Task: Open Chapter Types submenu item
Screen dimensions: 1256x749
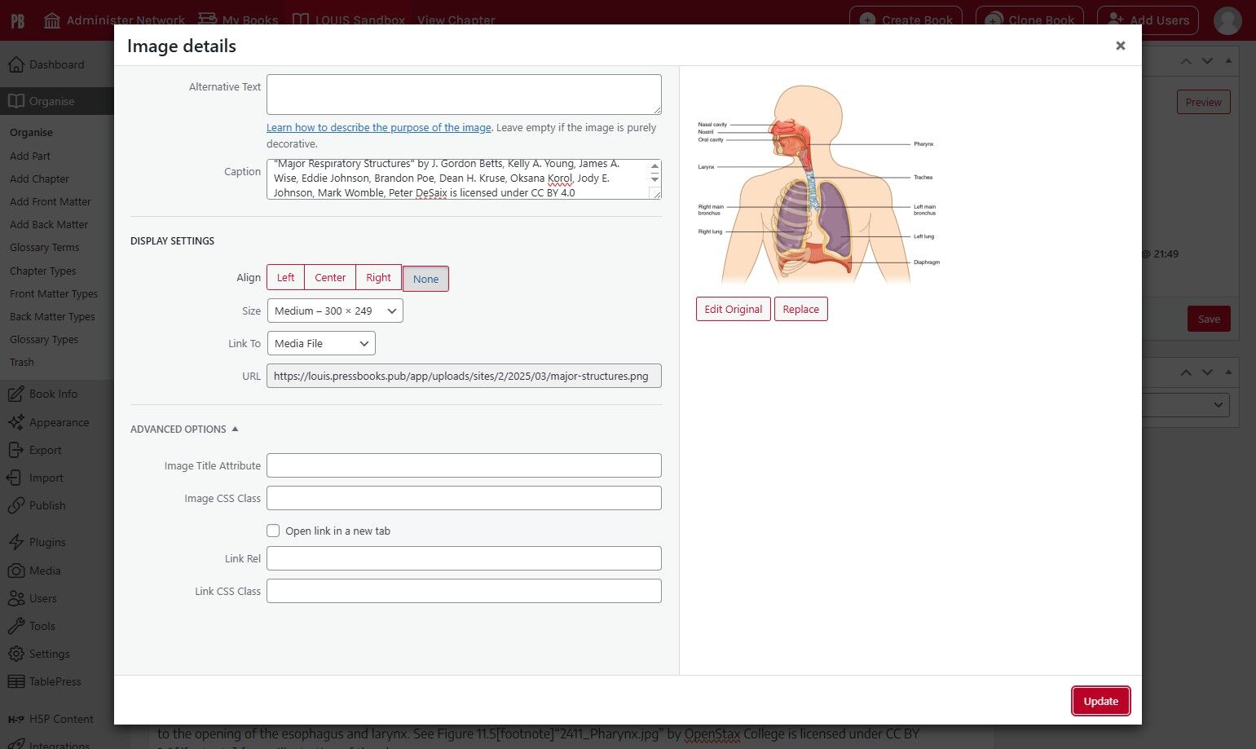Action: [43, 271]
